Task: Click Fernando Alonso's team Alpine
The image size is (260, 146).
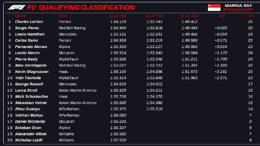Action: pyautogui.click(x=64, y=47)
